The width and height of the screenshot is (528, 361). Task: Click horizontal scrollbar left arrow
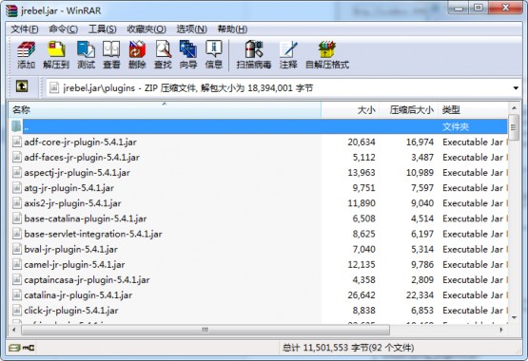click(14, 330)
